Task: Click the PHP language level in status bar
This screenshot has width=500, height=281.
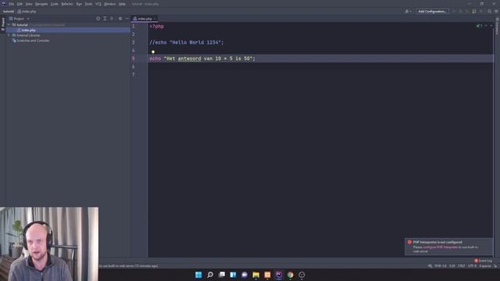Action: [x=441, y=266]
